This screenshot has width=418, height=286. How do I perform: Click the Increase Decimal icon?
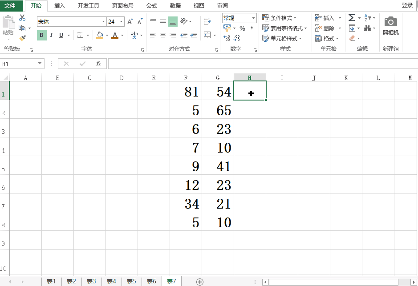tap(226, 38)
